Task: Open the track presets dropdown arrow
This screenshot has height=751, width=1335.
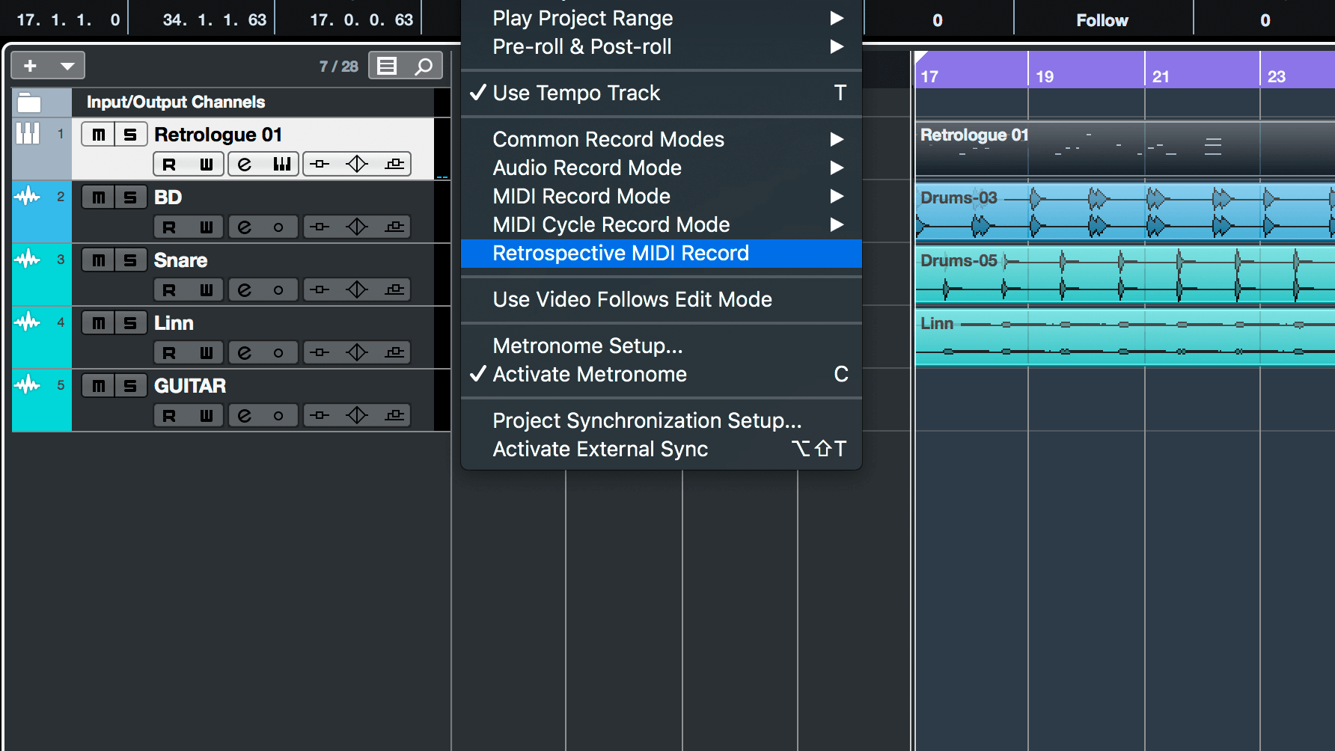Action: click(x=67, y=66)
